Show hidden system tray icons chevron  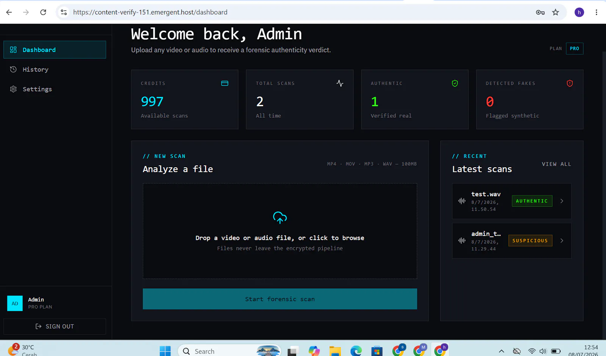[501, 351]
